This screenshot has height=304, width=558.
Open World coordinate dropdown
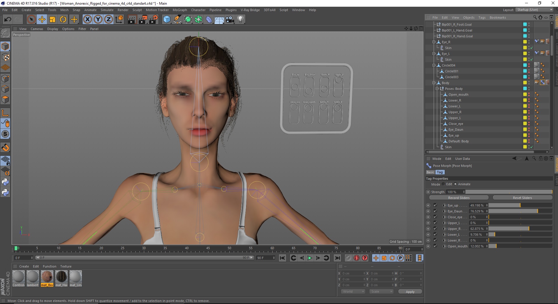tap(353, 291)
